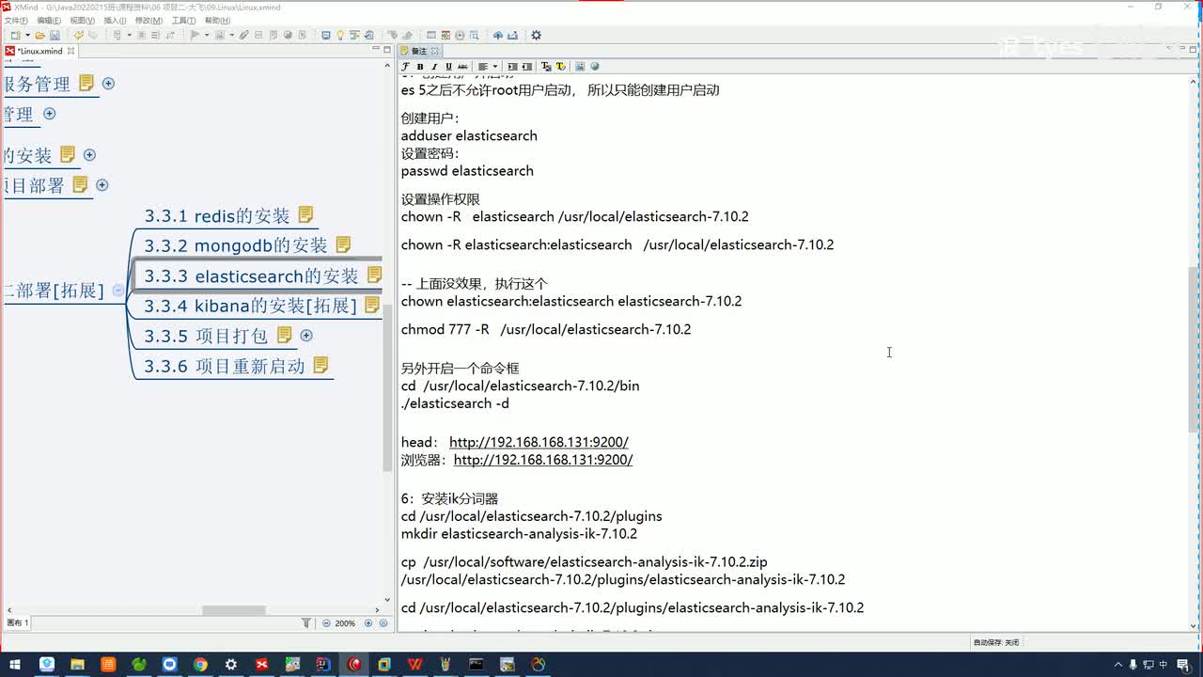Open notes icon on 3.3.2 mongodb的安装

(343, 244)
